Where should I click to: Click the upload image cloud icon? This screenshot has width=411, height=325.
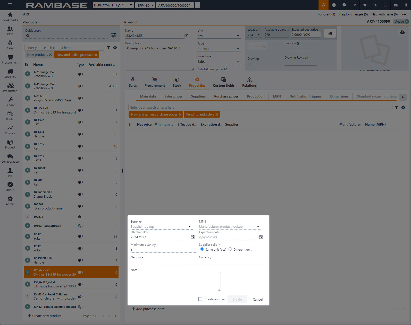pyautogui.click(x=402, y=32)
